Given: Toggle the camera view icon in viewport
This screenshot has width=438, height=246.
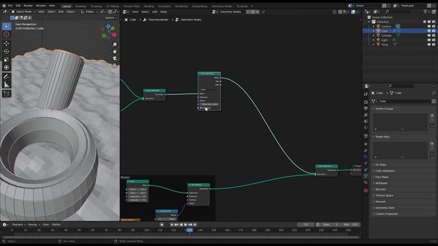Looking at the screenshot, I should [114, 58].
